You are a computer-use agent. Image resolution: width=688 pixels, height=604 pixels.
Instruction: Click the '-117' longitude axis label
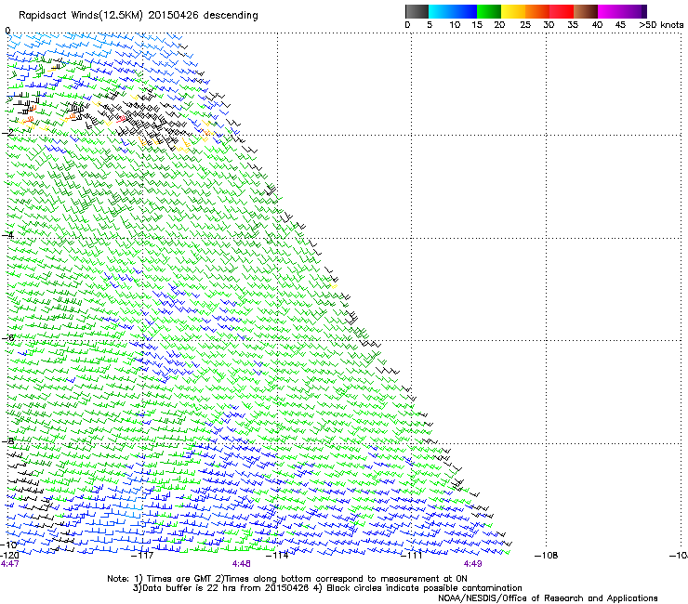tap(142, 556)
